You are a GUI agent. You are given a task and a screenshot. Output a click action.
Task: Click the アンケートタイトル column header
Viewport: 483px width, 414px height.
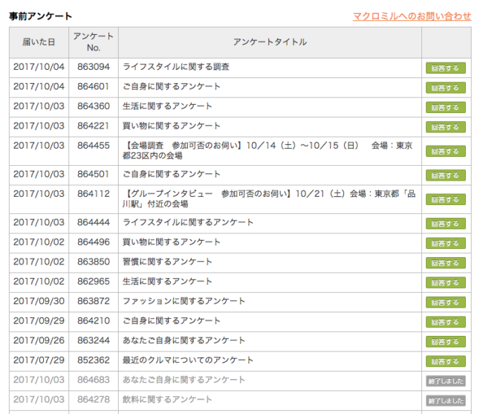click(x=269, y=42)
